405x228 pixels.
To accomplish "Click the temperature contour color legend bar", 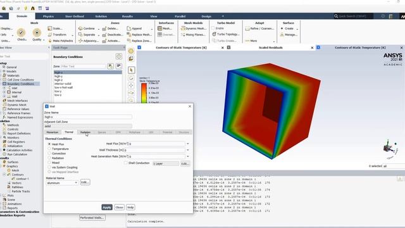I will pyautogui.click(x=144, y=93).
